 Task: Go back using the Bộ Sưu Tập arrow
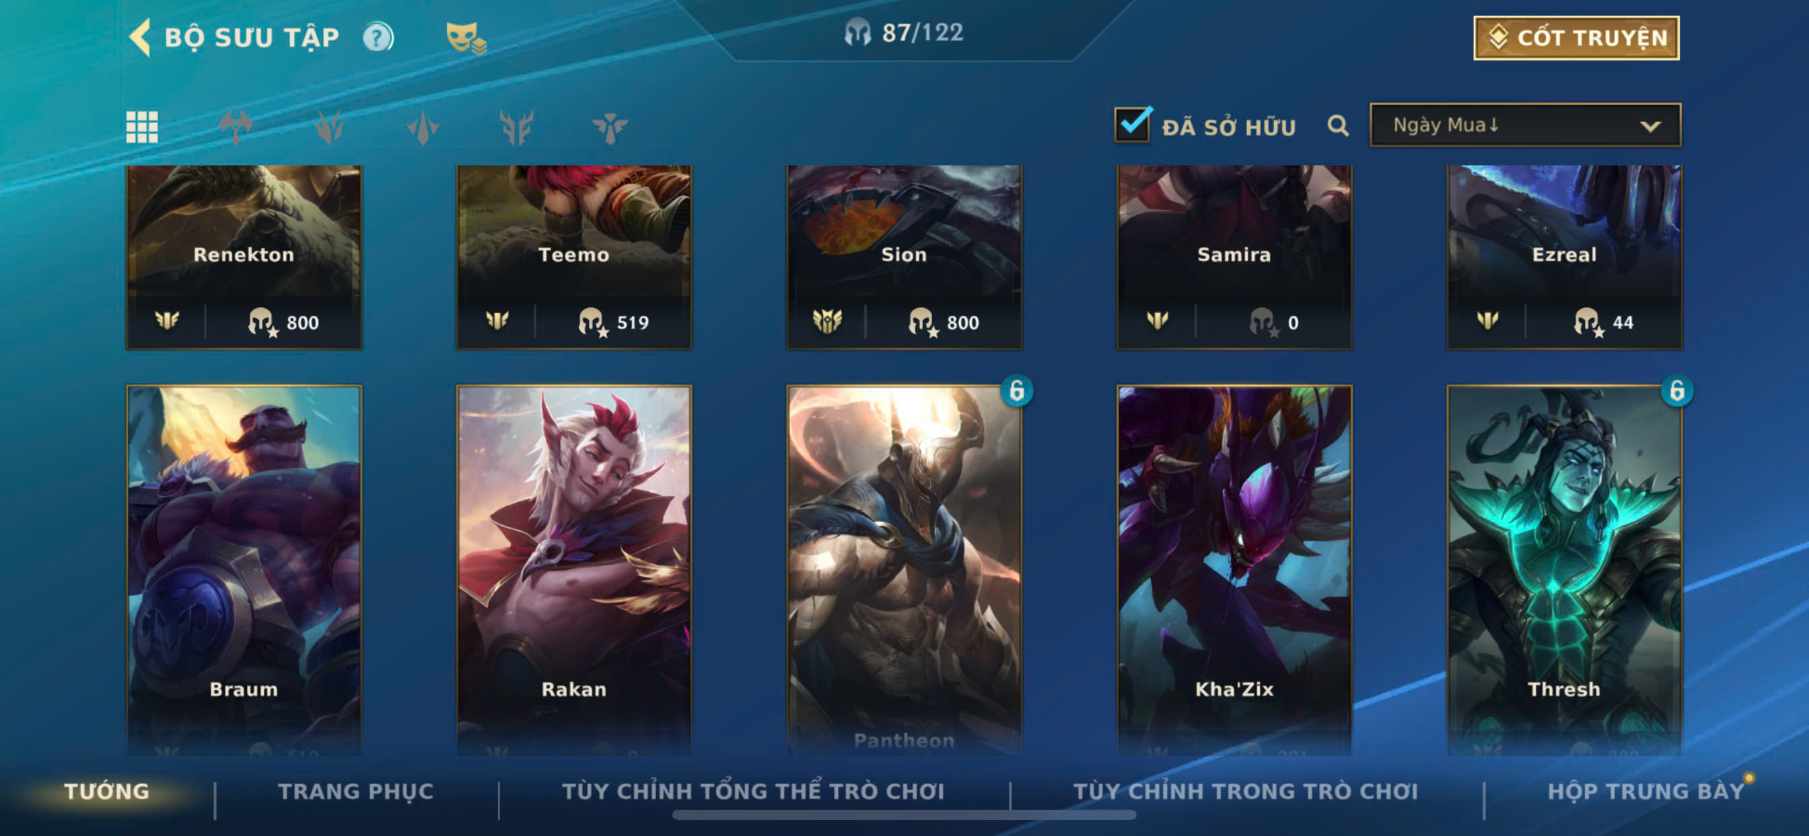140,37
